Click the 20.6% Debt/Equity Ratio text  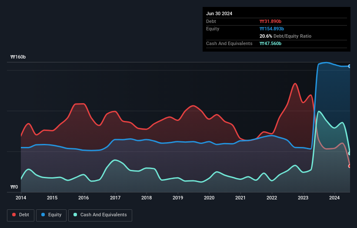[x=286, y=36]
